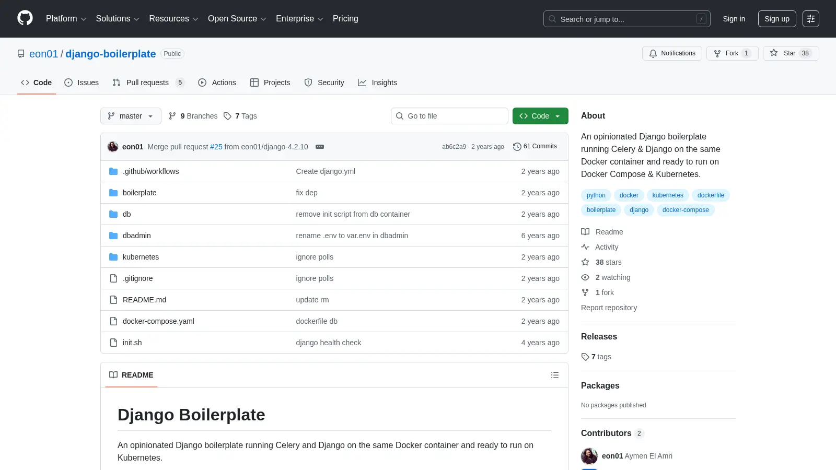The height and width of the screenshot is (470, 836).
Task: Open the master branch selector
Action: (x=131, y=116)
